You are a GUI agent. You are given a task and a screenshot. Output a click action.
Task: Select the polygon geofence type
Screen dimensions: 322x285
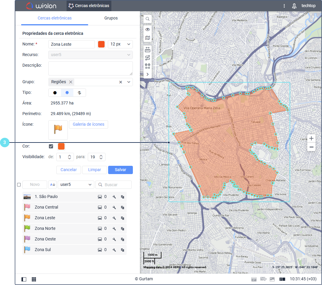pos(67,93)
